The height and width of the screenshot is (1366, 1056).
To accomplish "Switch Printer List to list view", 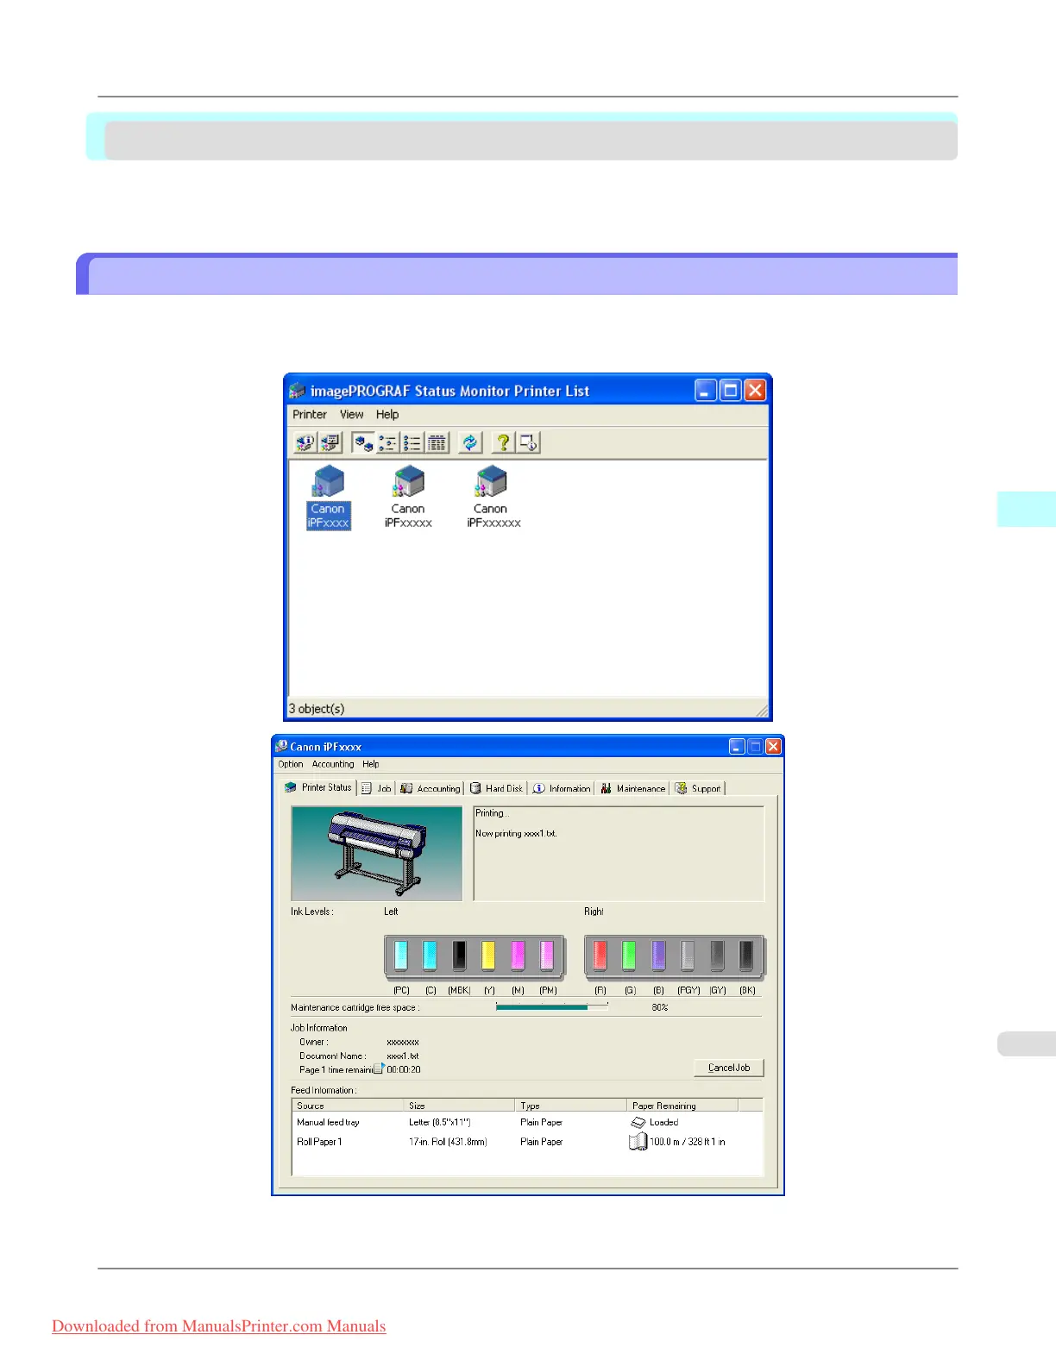I will 412,442.
